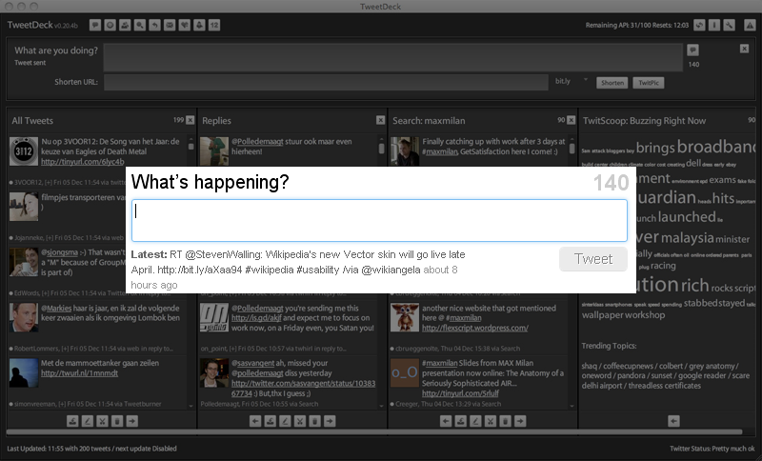Open the TwitScoop toolbar icon

(199, 25)
